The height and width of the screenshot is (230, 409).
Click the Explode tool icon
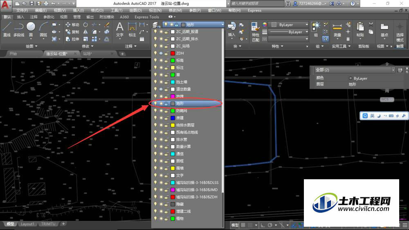tap(107, 32)
